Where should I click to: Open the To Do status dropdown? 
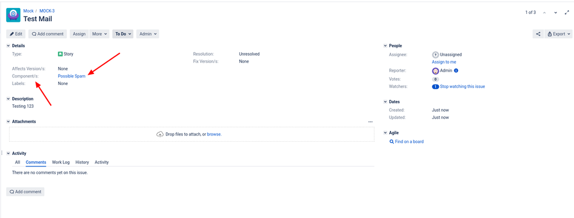tap(123, 34)
